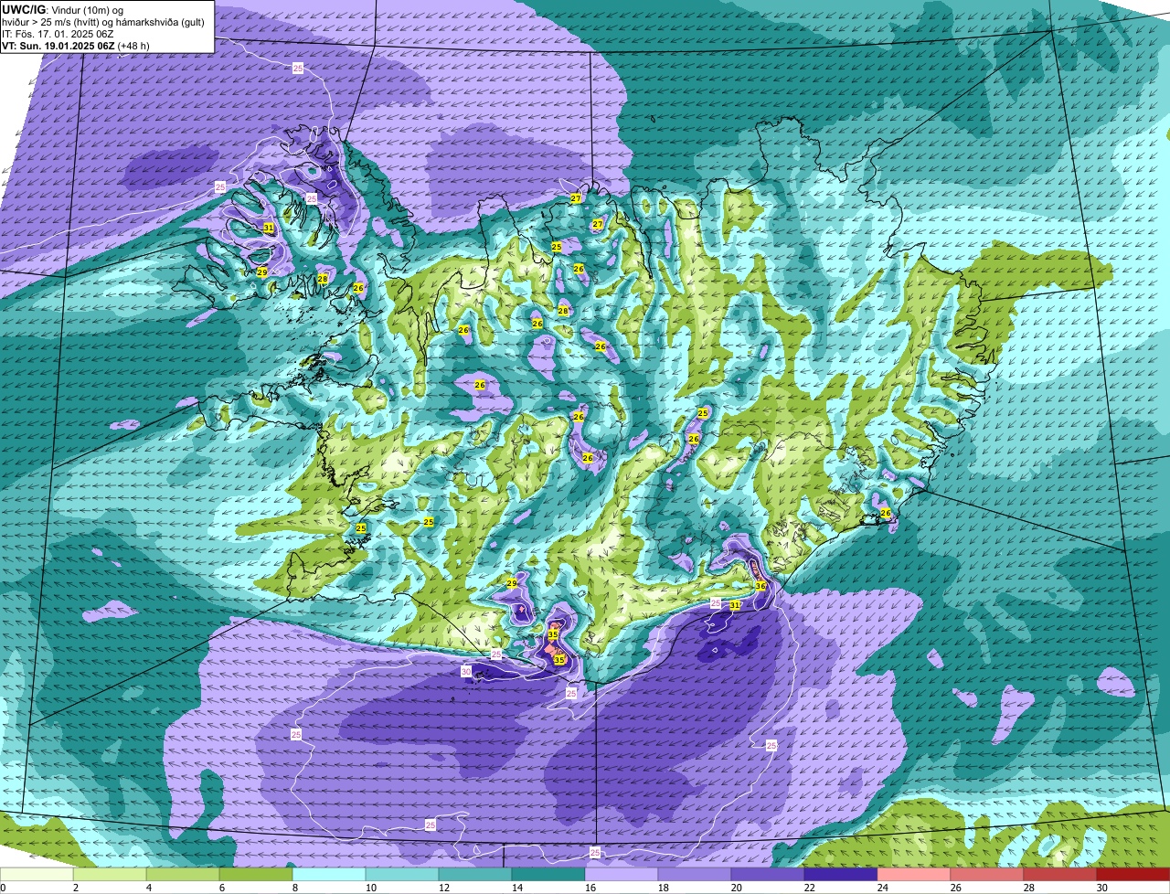Click the 'UWC/IG: Vindur (10m) og' title line

pyautogui.click(x=61, y=9)
